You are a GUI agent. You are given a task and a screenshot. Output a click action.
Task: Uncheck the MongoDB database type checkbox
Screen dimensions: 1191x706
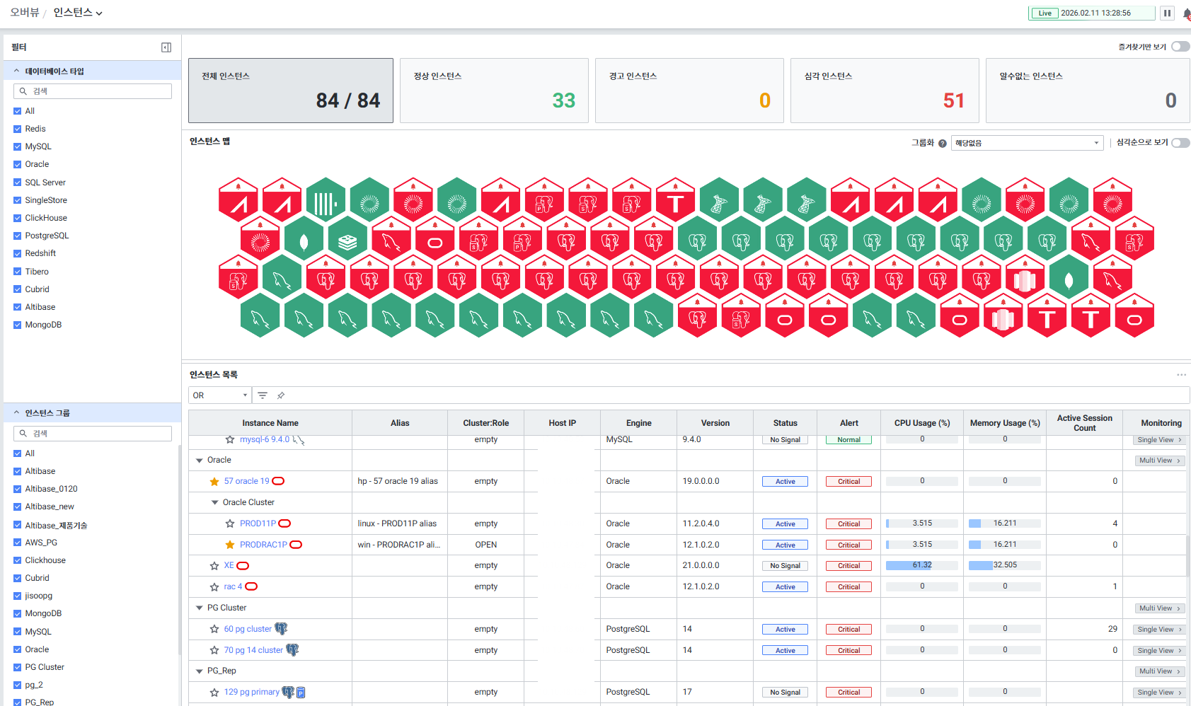[x=18, y=325]
